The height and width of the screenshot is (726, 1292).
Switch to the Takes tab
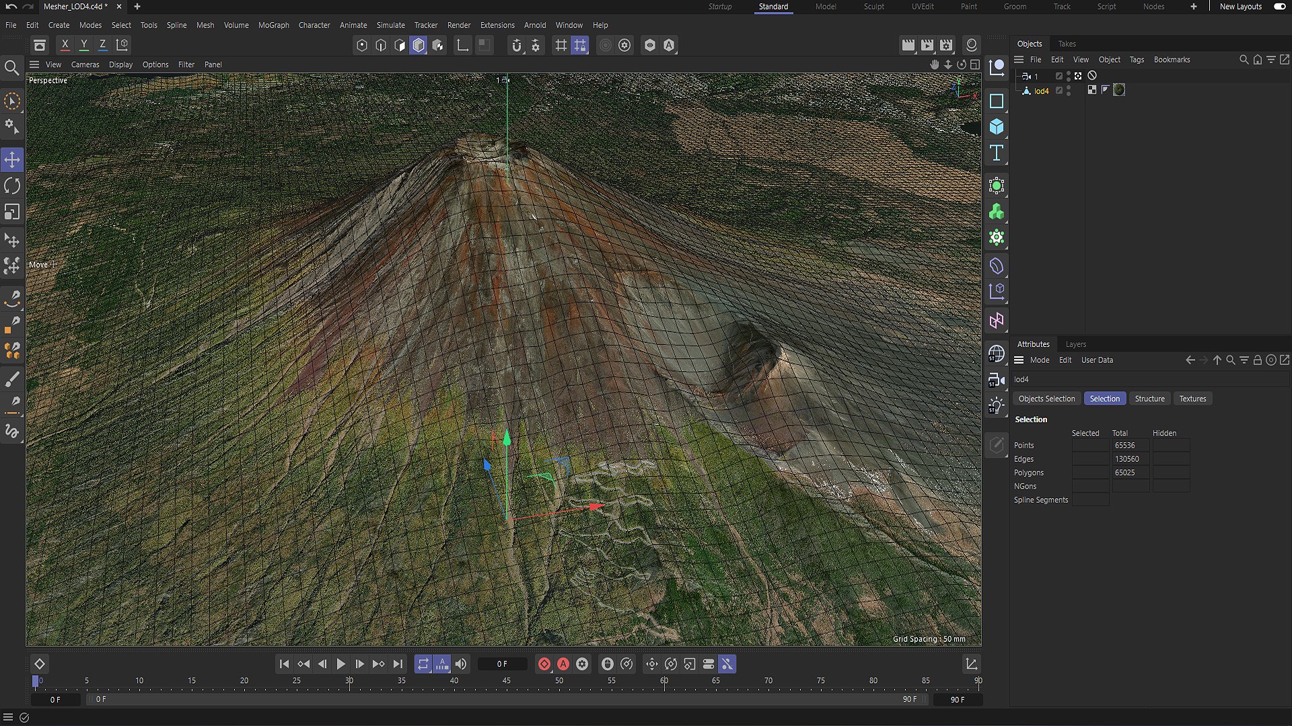pyautogui.click(x=1067, y=44)
